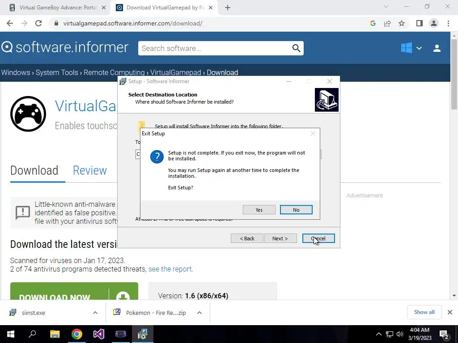458x343 pixels.
Task: Open Chrome from the taskbar
Action: pyautogui.click(x=77, y=334)
